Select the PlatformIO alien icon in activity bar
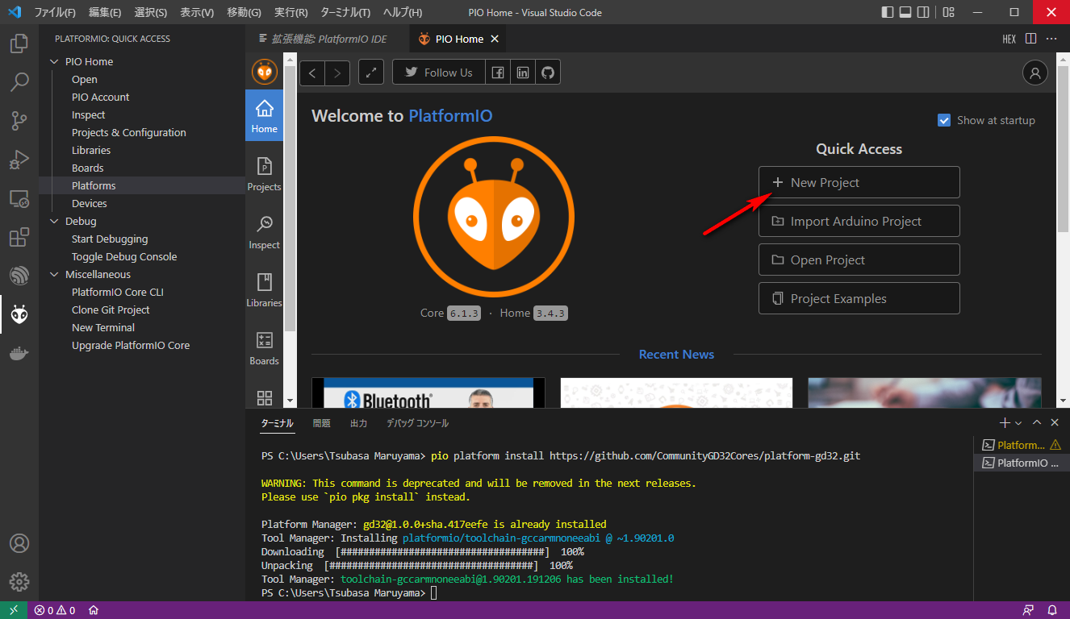This screenshot has width=1070, height=619. [19, 314]
